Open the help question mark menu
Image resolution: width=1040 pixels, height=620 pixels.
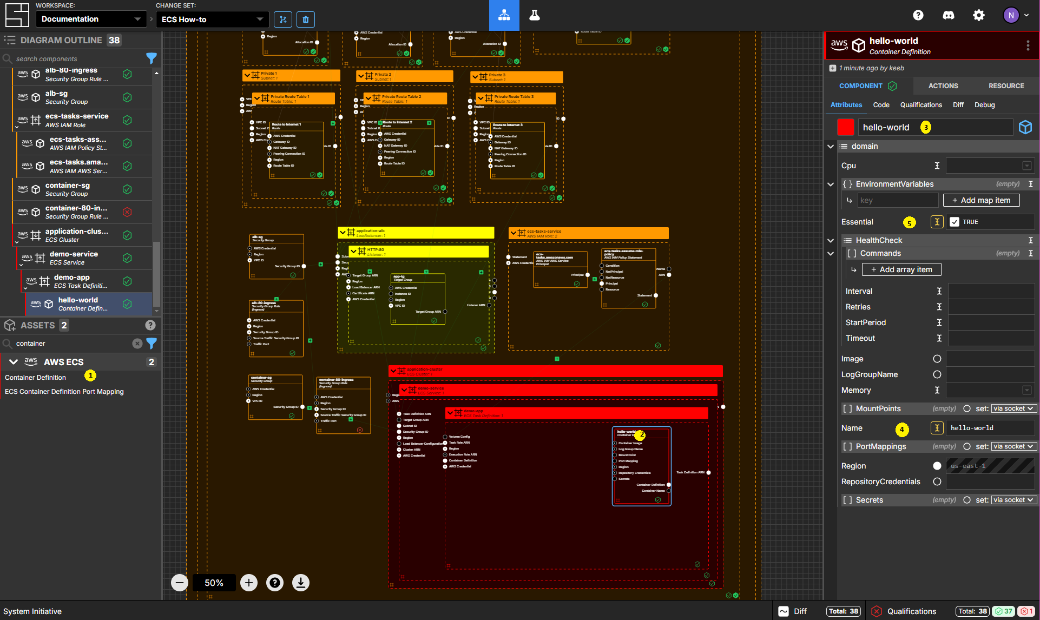click(918, 15)
